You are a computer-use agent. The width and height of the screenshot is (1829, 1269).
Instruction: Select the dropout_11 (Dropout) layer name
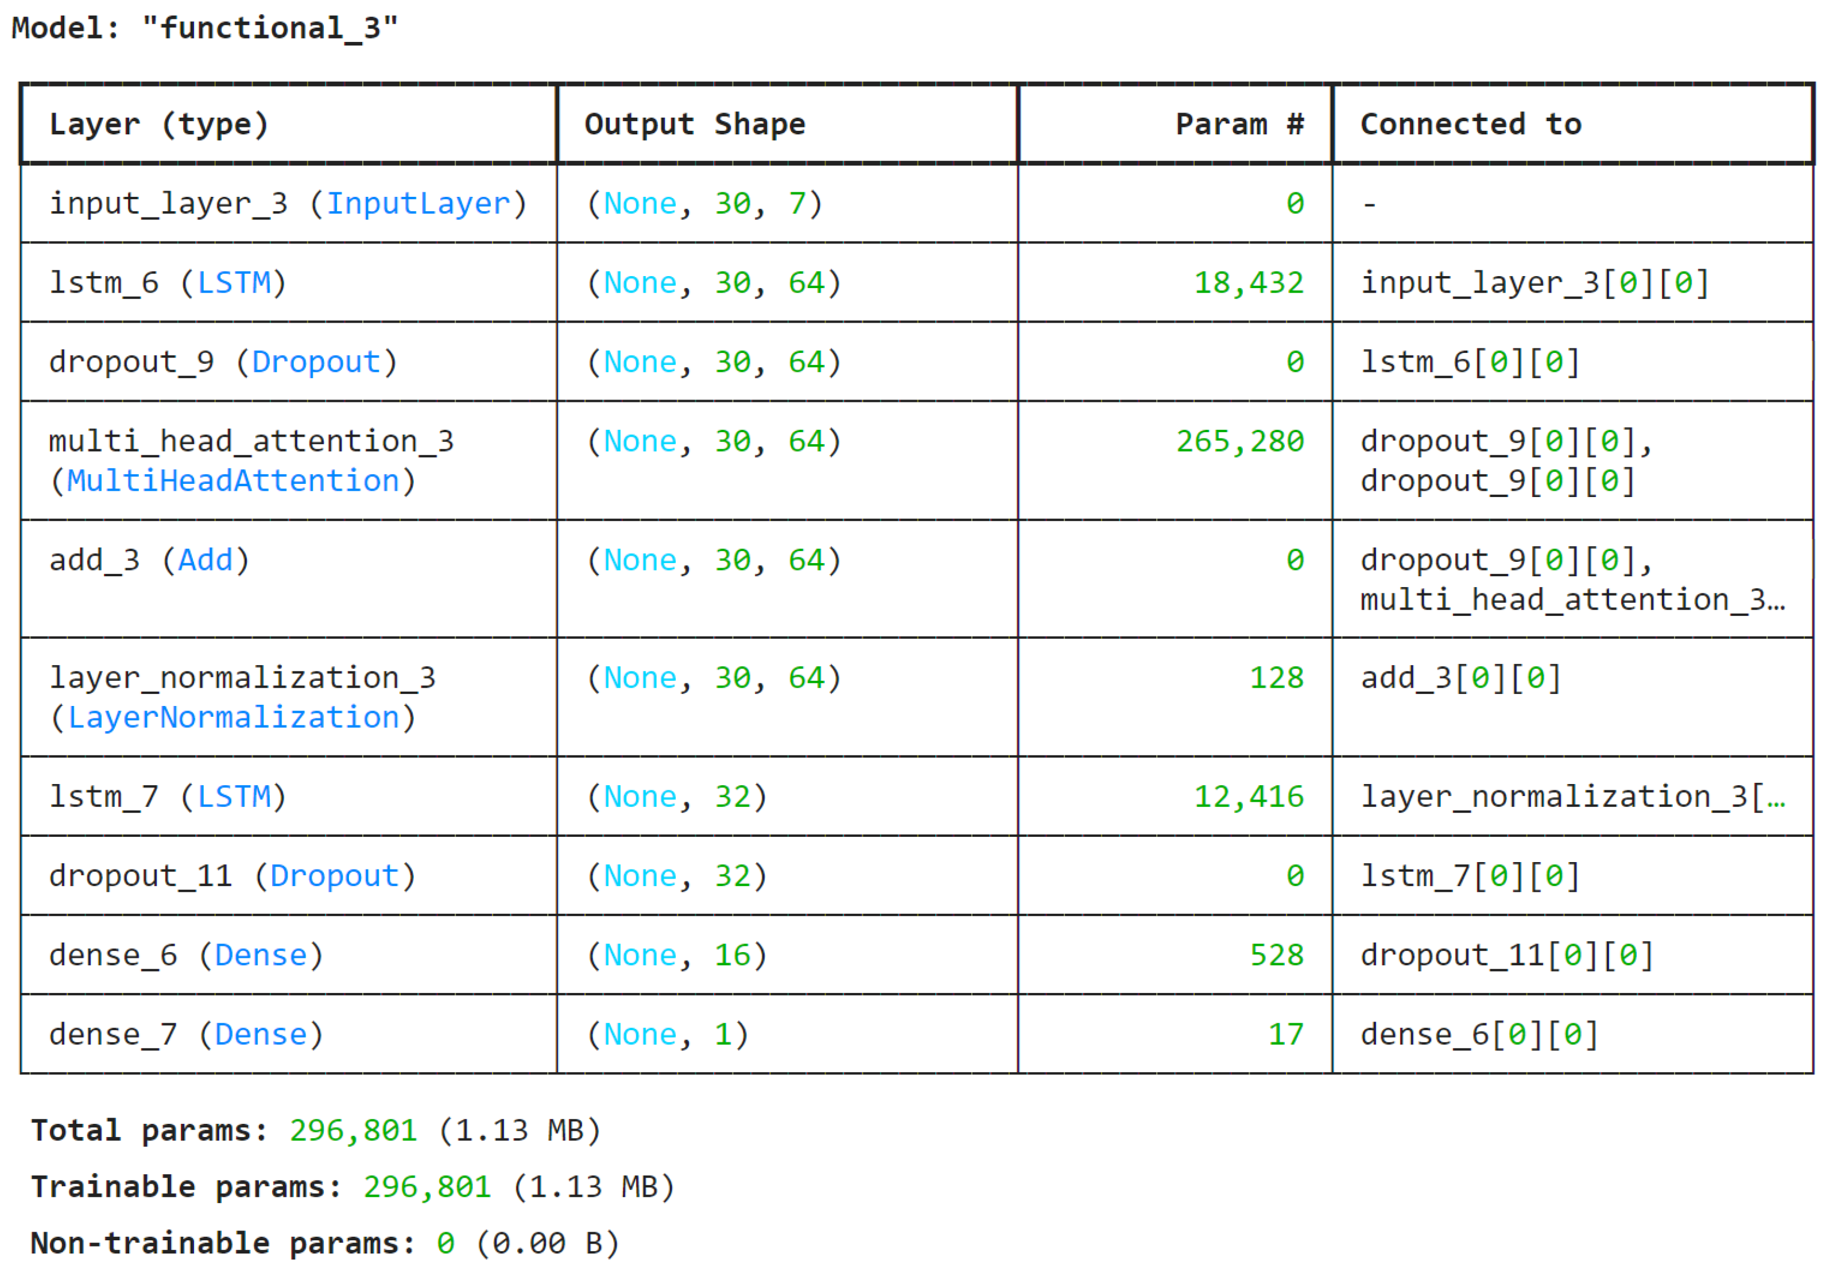click(232, 876)
